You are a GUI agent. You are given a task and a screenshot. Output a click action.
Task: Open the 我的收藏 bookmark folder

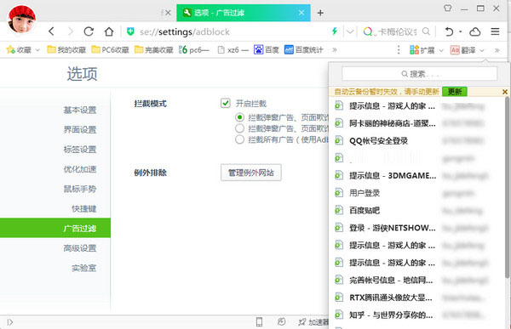tap(66, 50)
